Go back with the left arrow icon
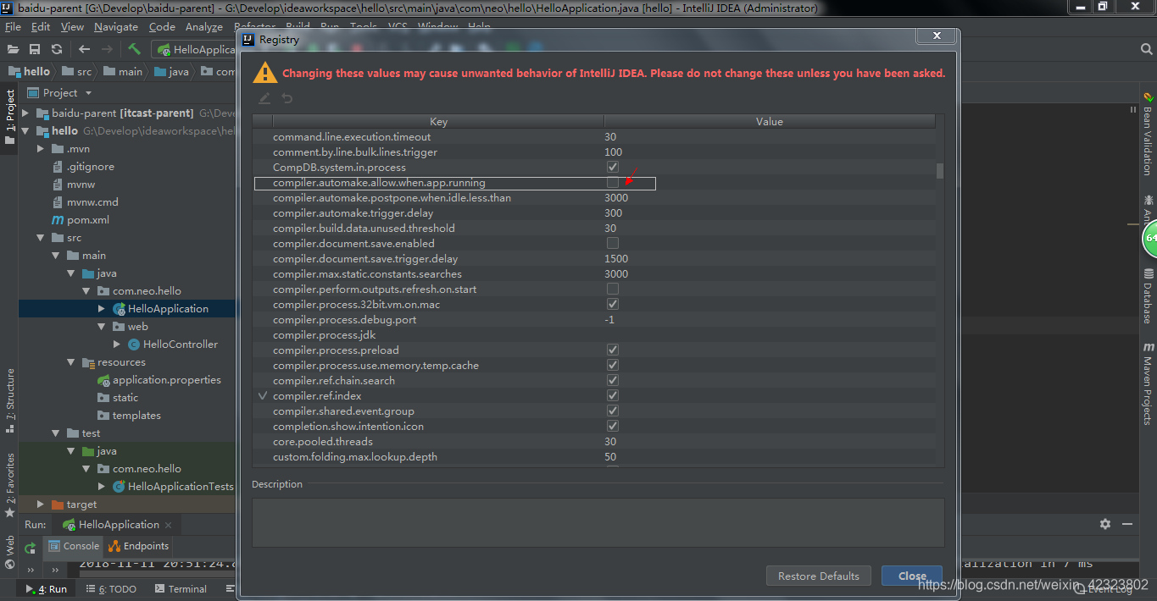The height and width of the screenshot is (601, 1157). click(84, 49)
